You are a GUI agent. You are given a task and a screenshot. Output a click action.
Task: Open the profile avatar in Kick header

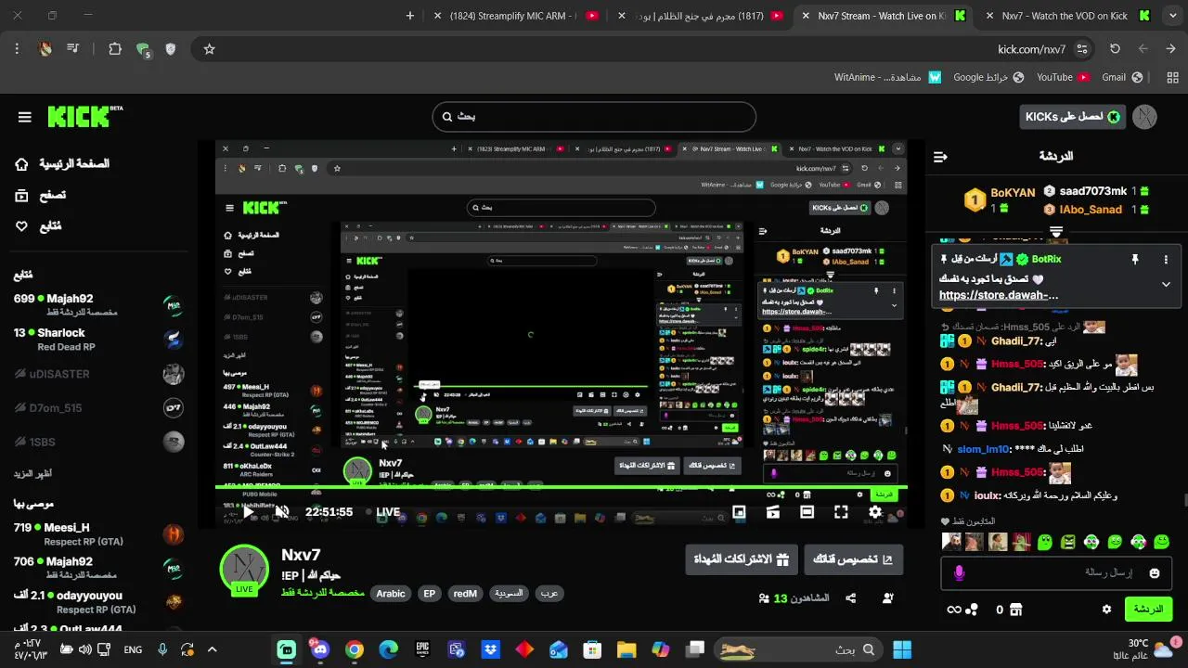tap(1144, 117)
